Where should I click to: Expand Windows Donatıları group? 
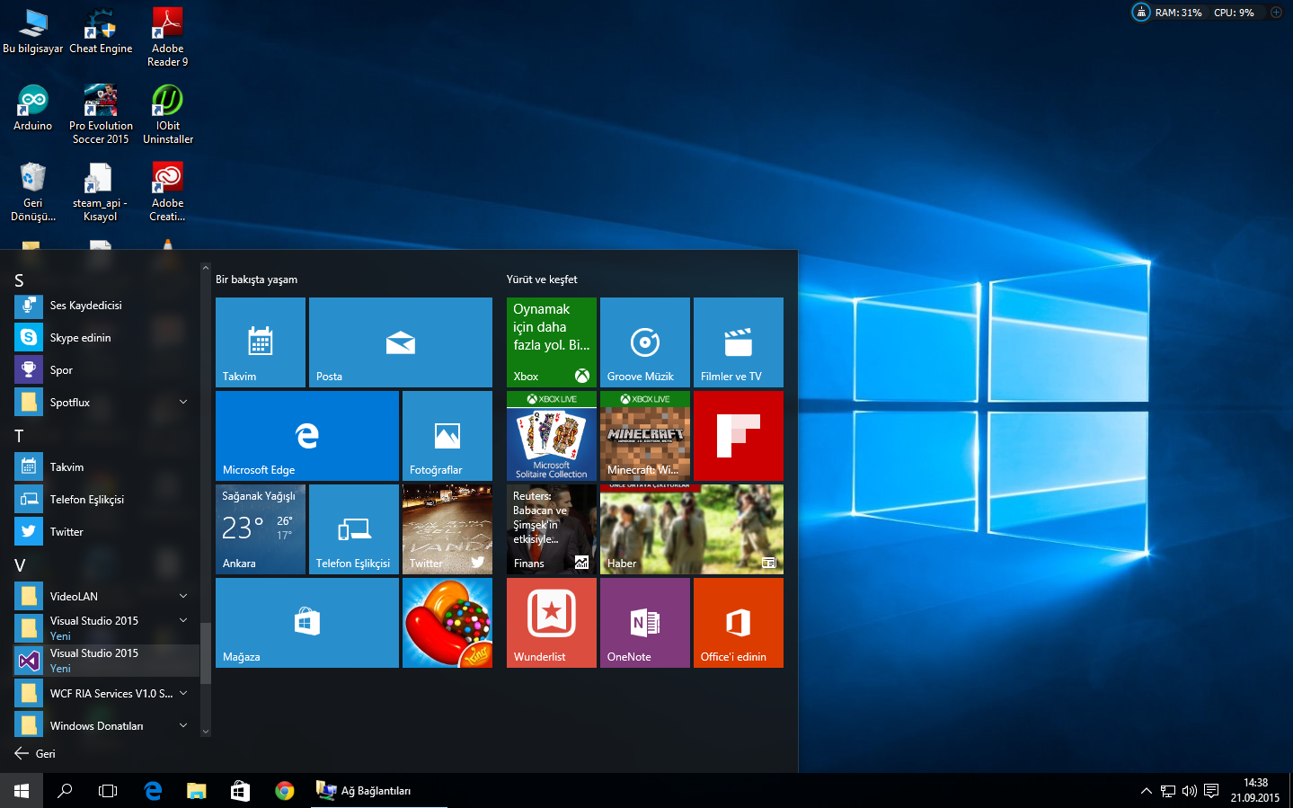tap(183, 725)
